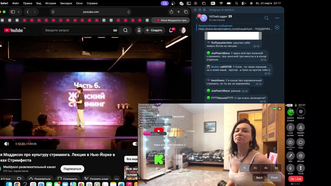Select 1x zoom level
This screenshot has height=186, width=331.
click(245, 168)
